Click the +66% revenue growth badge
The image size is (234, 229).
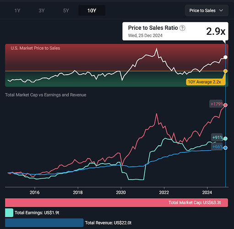click(x=217, y=147)
